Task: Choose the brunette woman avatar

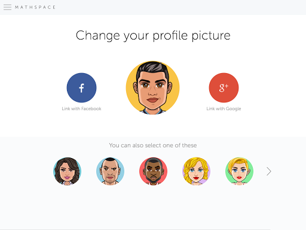Action: [67, 171]
